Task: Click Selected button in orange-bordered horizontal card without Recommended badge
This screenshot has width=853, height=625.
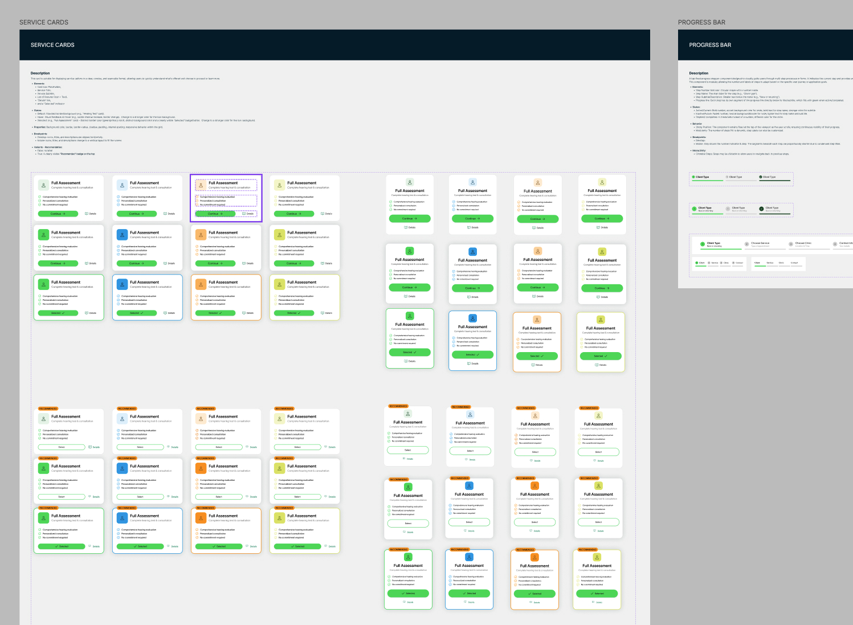Action: (215, 313)
